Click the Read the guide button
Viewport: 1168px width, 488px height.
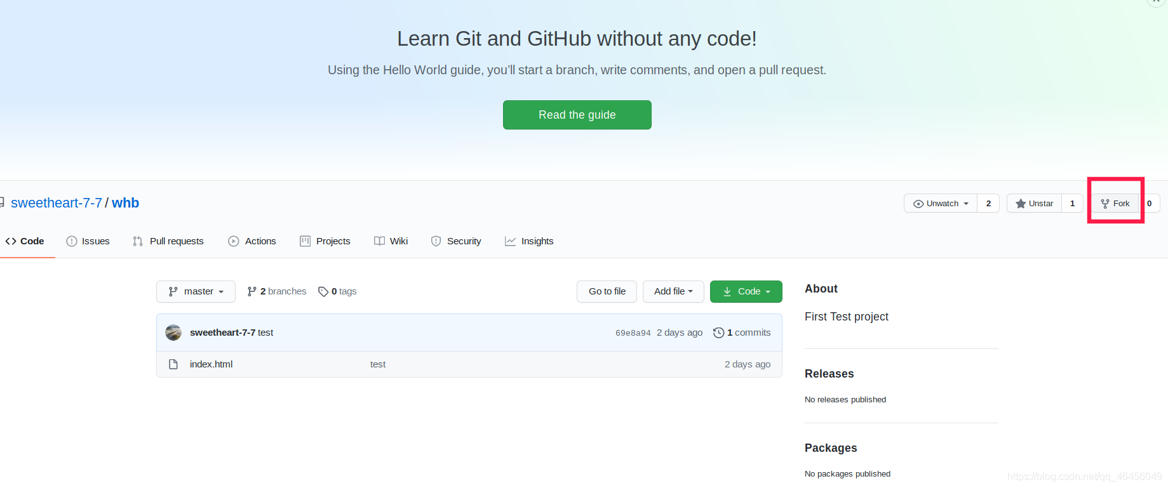577,115
